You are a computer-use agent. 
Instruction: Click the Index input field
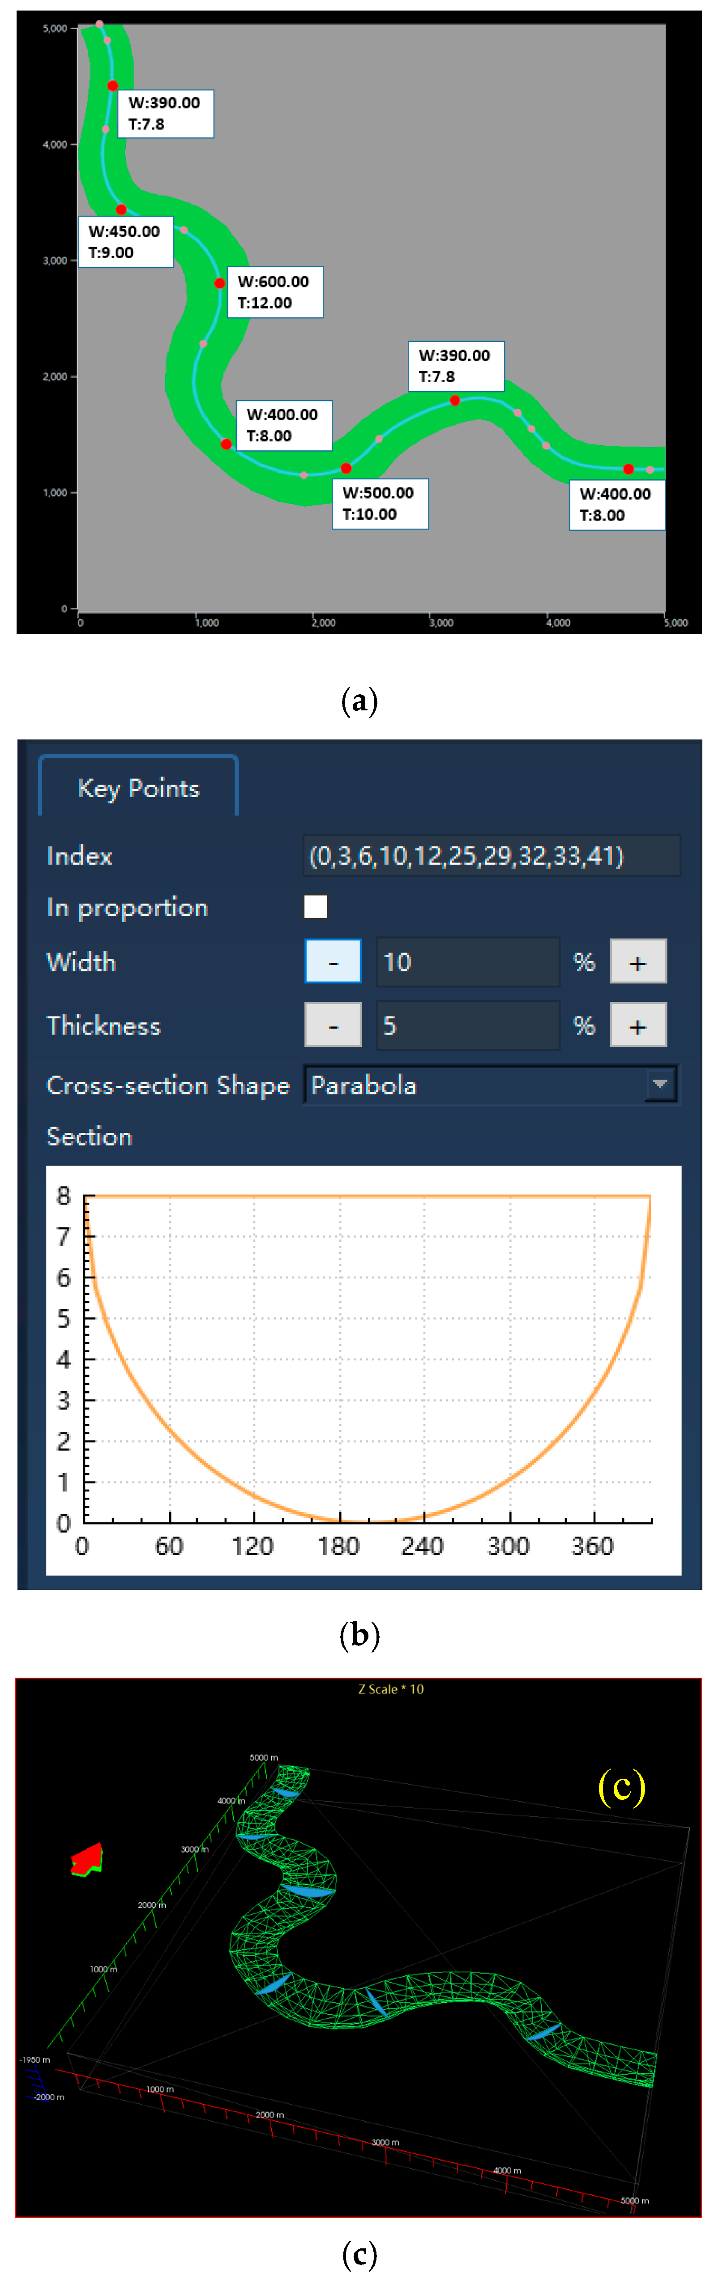(492, 855)
